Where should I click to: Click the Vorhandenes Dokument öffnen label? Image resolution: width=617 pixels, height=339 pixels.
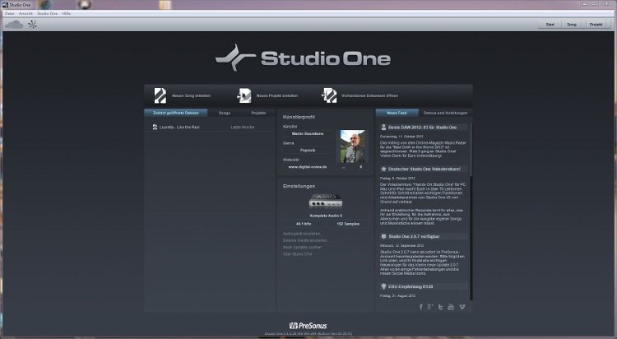coord(369,95)
